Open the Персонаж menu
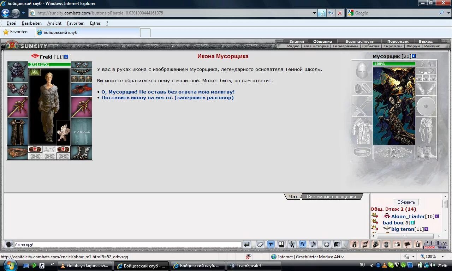Image resolution: width=452 pixels, height=271 pixels. point(398,41)
